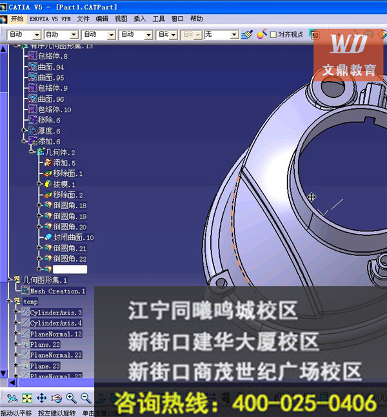Select 包络体.10 in the tree
The image size is (387, 417).
(x=55, y=110)
